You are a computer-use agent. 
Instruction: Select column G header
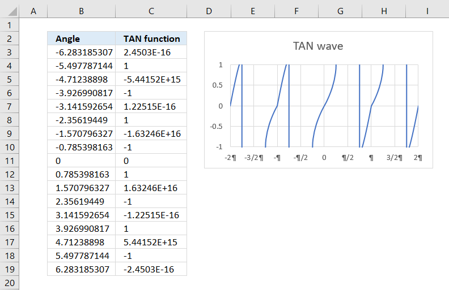340,11
